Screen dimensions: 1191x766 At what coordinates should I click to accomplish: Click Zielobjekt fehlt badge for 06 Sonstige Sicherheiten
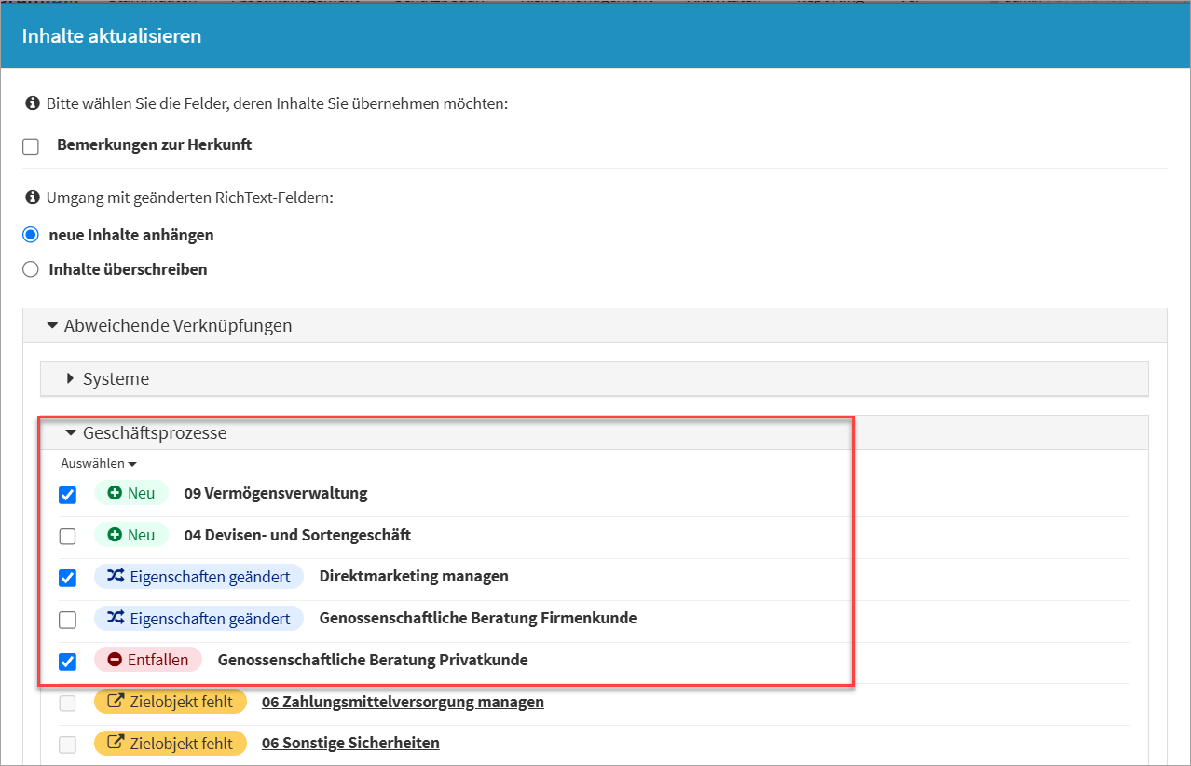coord(170,743)
